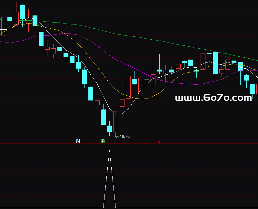Screen dimensions: 258x209
Task: Click the small cyan candle left of 18.76 low
Action: click(110, 129)
